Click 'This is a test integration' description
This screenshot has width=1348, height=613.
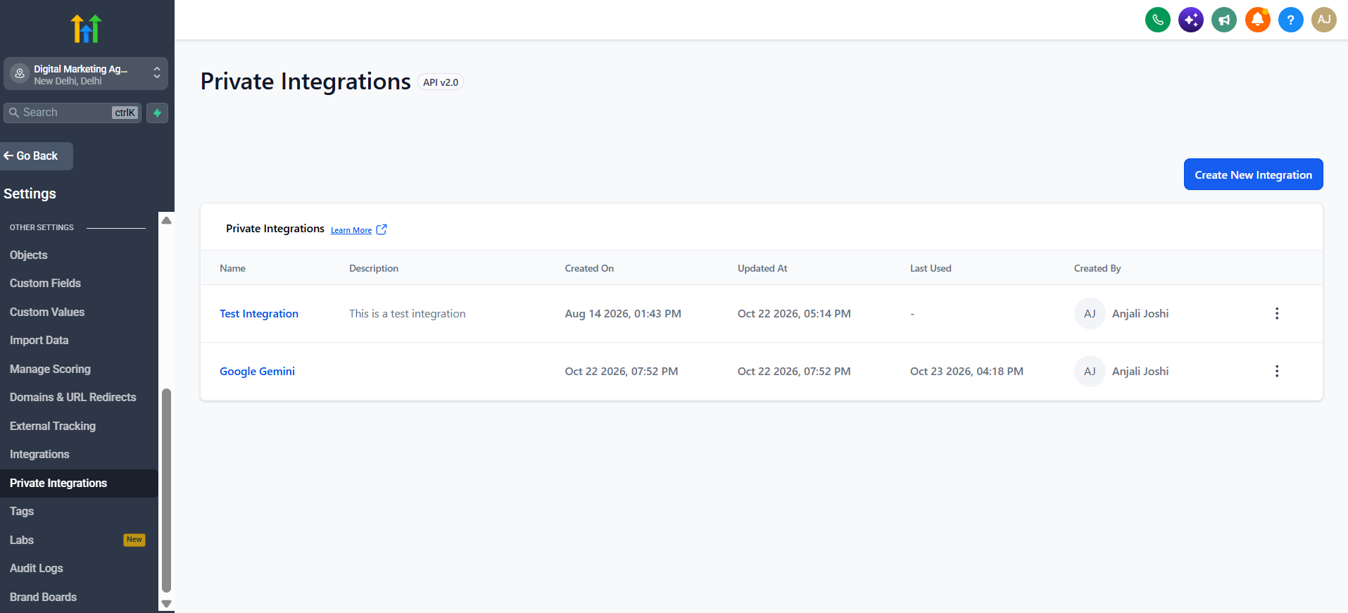click(x=408, y=314)
